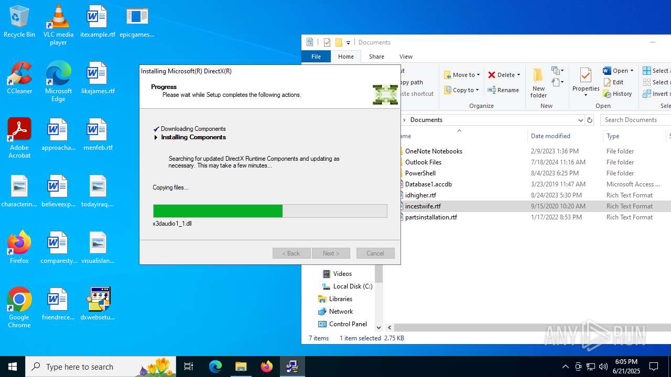Click the Search Documents field
Screen dimensions: 671x377
(x=635, y=120)
